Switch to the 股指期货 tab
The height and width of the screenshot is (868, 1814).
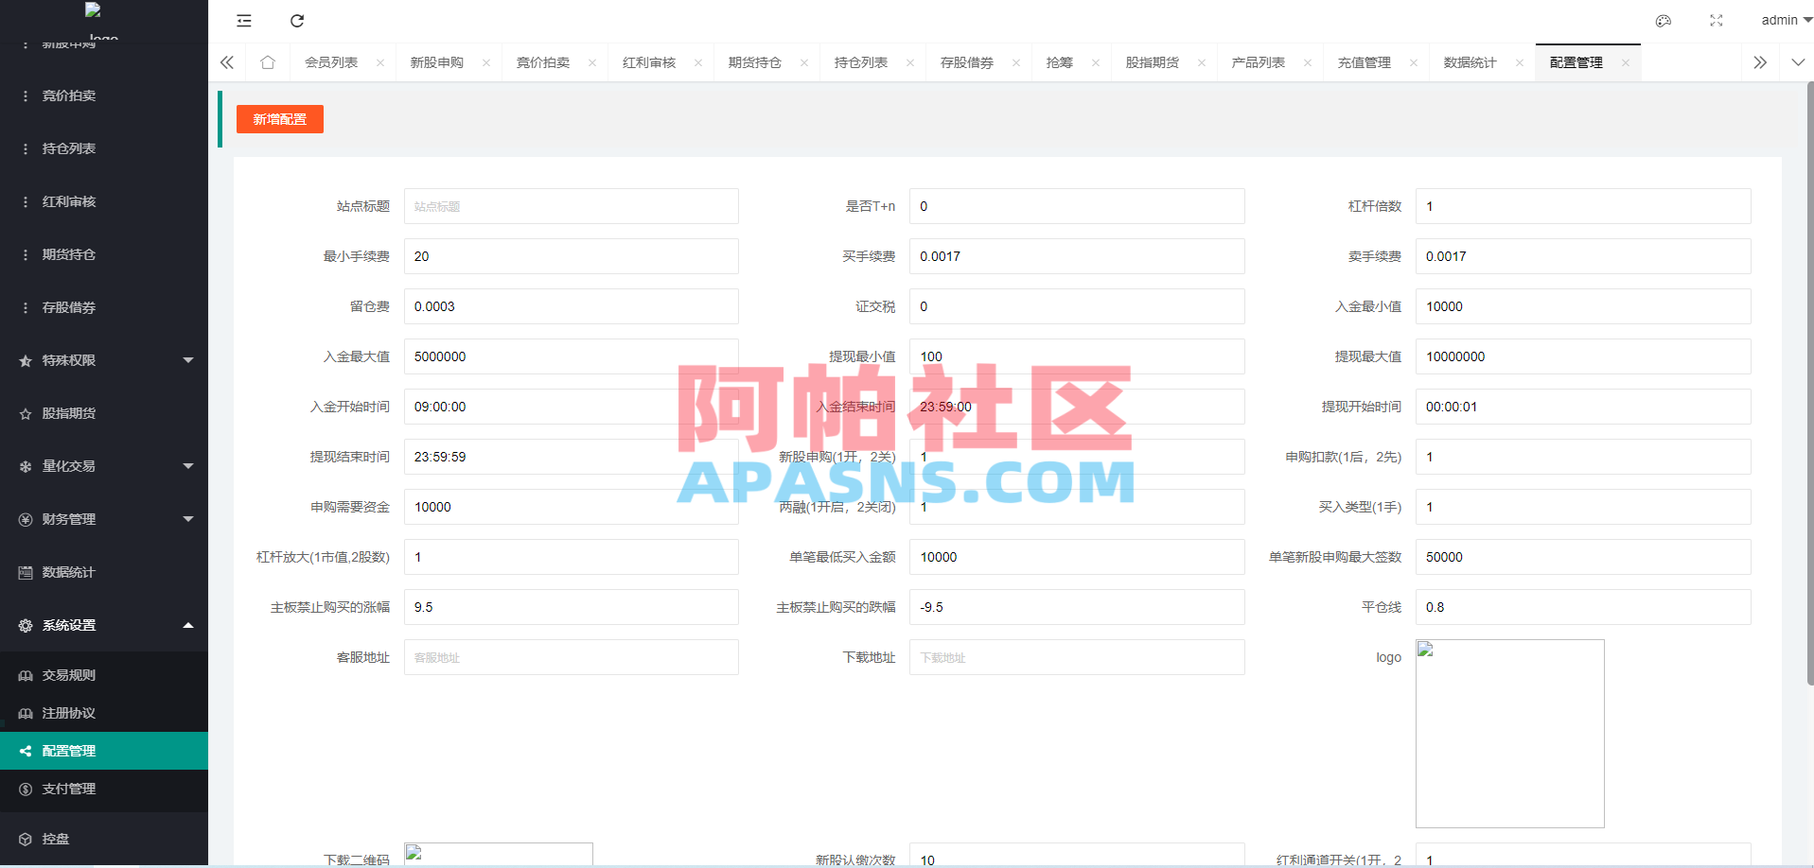click(1153, 63)
